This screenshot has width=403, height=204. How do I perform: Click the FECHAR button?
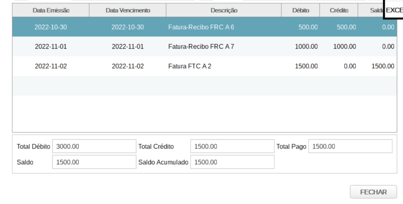[373, 192]
